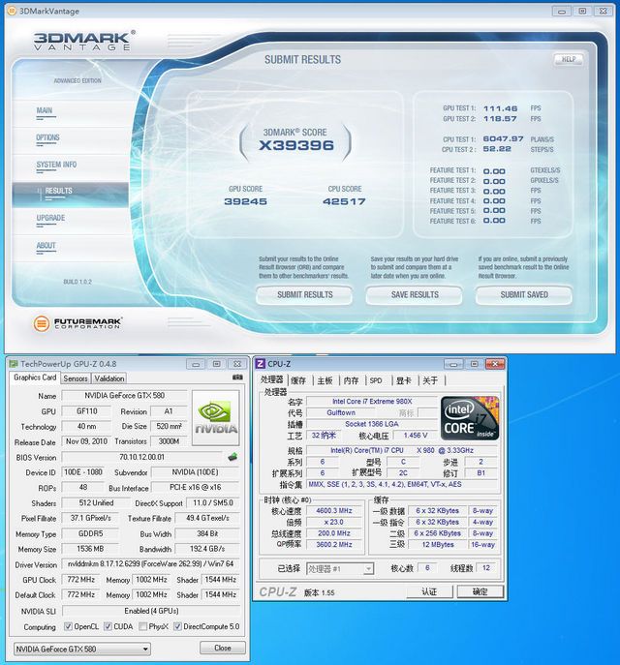The image size is (620, 665).
Task: Switch to the 主板 tab in CPU-Z
Action: [325, 380]
